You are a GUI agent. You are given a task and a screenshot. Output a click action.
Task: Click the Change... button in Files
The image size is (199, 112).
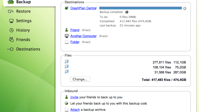click(x=80, y=79)
